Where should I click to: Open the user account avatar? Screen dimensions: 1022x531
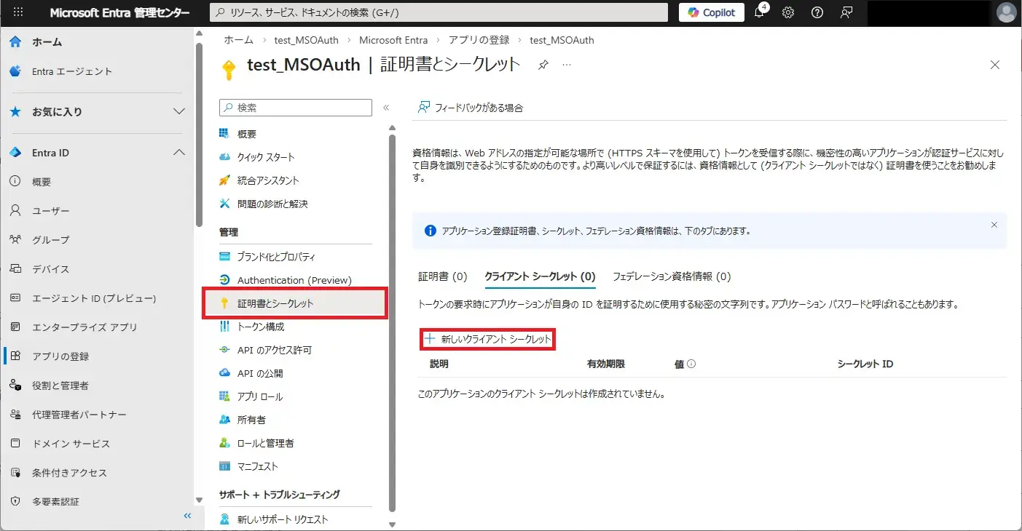[1006, 12]
